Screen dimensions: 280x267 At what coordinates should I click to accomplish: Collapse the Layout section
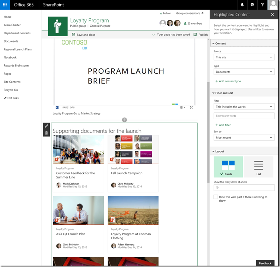click(244, 151)
